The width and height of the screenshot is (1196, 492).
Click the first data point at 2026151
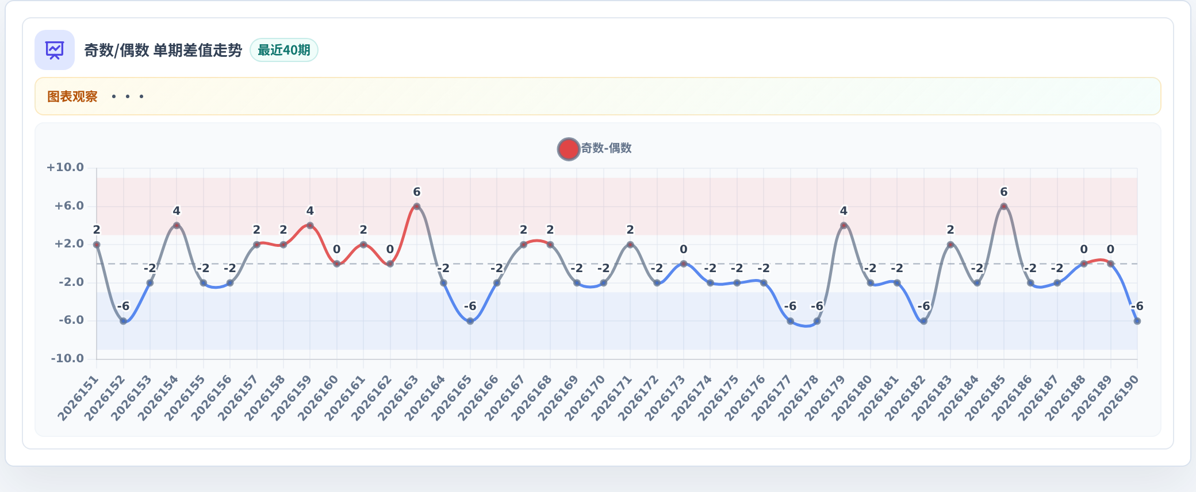point(97,245)
